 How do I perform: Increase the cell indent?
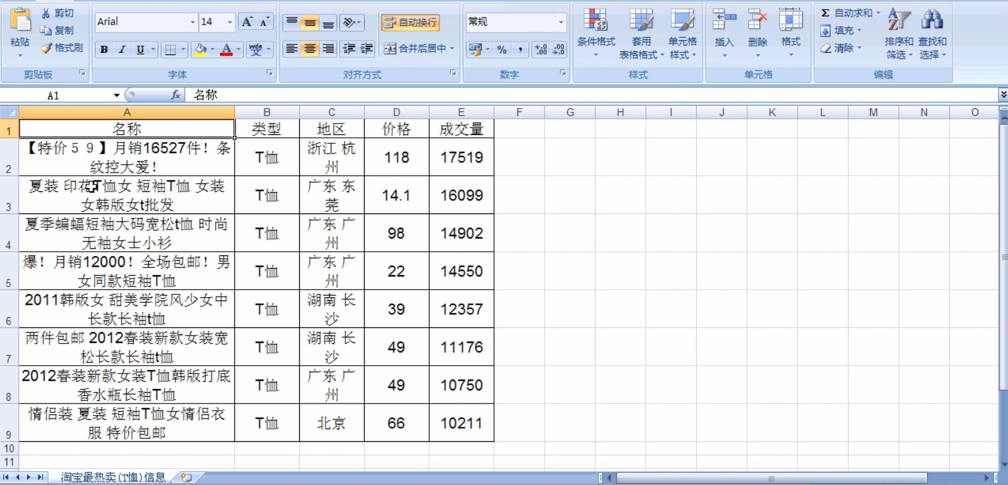point(367,49)
